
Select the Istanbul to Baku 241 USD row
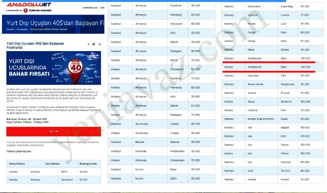tap(272, 58)
